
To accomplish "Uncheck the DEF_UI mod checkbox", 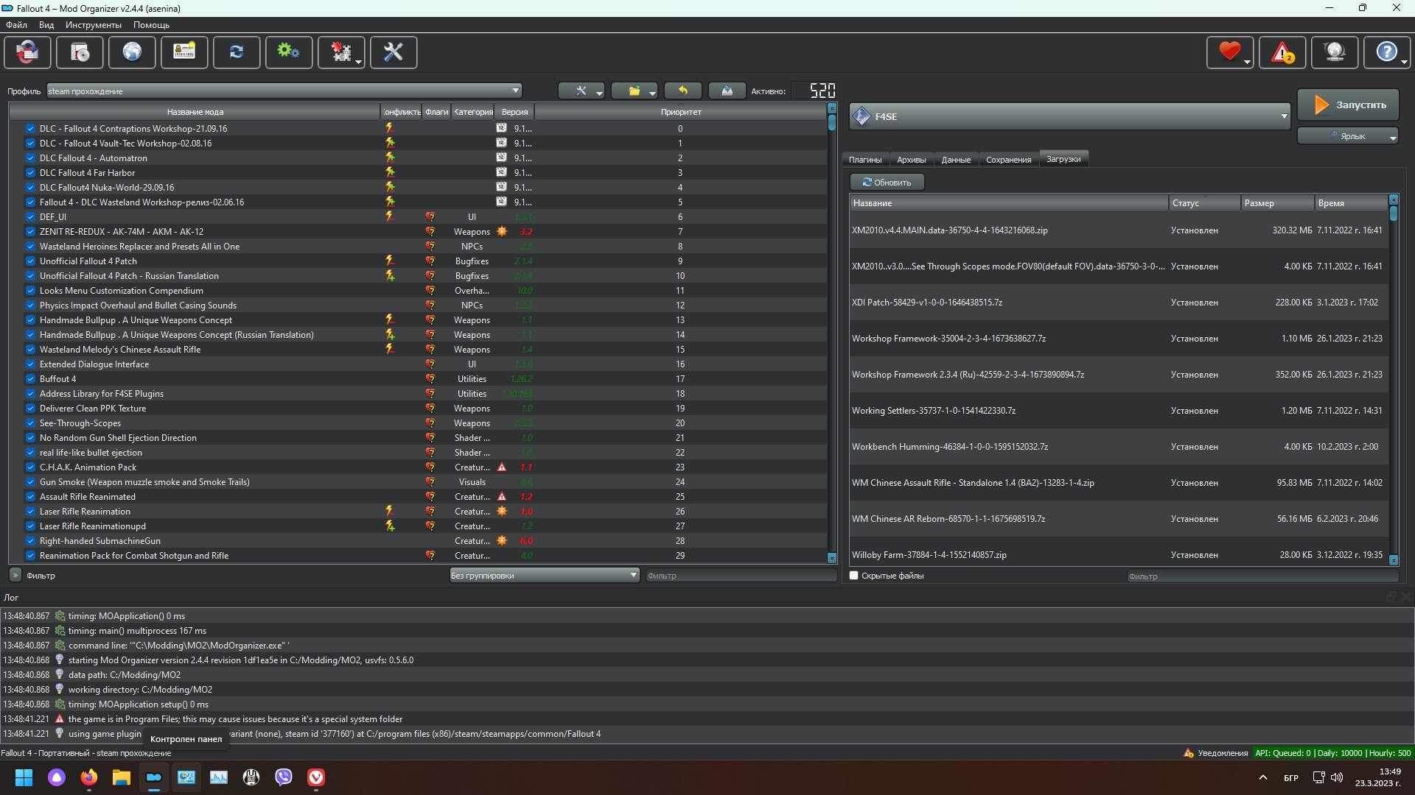I will coord(30,217).
